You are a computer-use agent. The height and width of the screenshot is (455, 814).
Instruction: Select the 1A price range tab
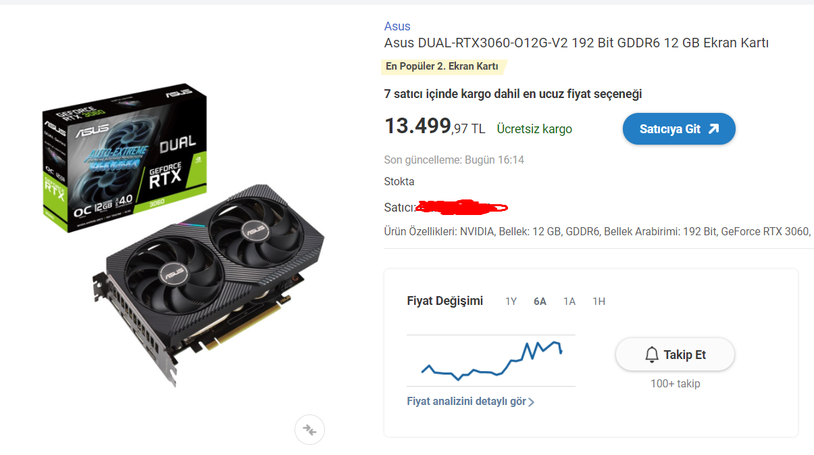pos(569,302)
